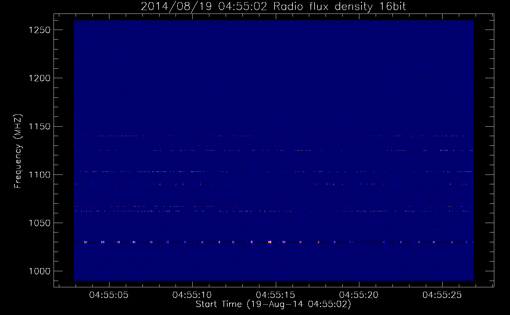This screenshot has height=315, width=510.
Task: Click frequency tick label 1050
Action: [39, 223]
